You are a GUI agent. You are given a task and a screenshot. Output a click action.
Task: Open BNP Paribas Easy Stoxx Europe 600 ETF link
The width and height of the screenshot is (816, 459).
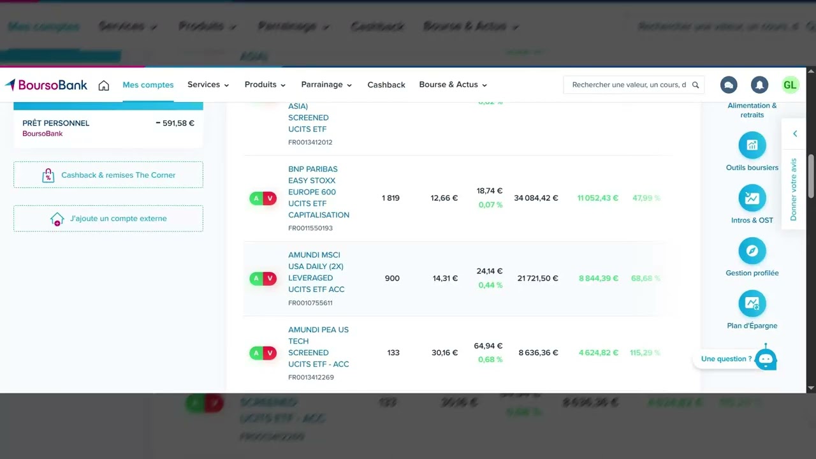coord(319,192)
